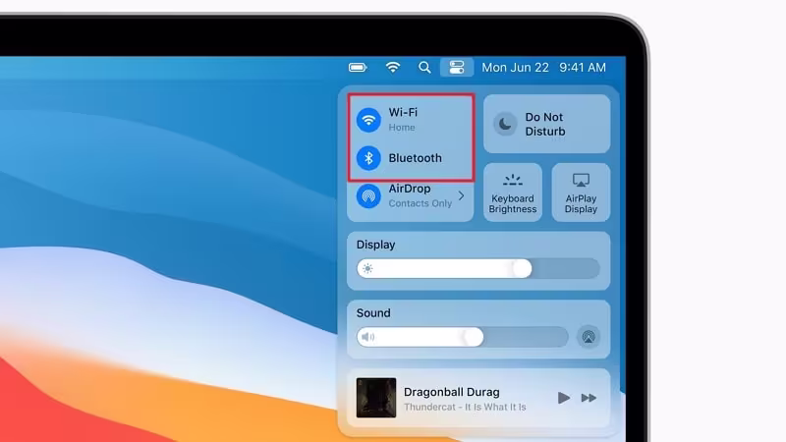Click the Home network name

(402, 128)
